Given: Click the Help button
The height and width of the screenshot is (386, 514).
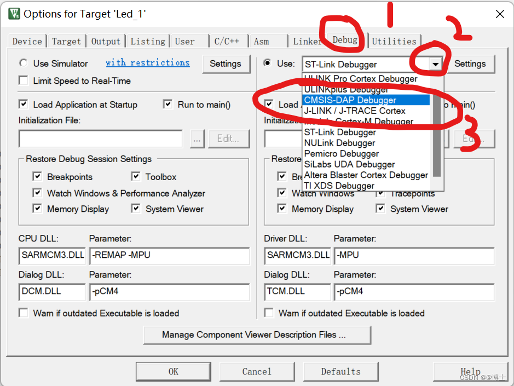Looking at the screenshot, I should click(470, 372).
